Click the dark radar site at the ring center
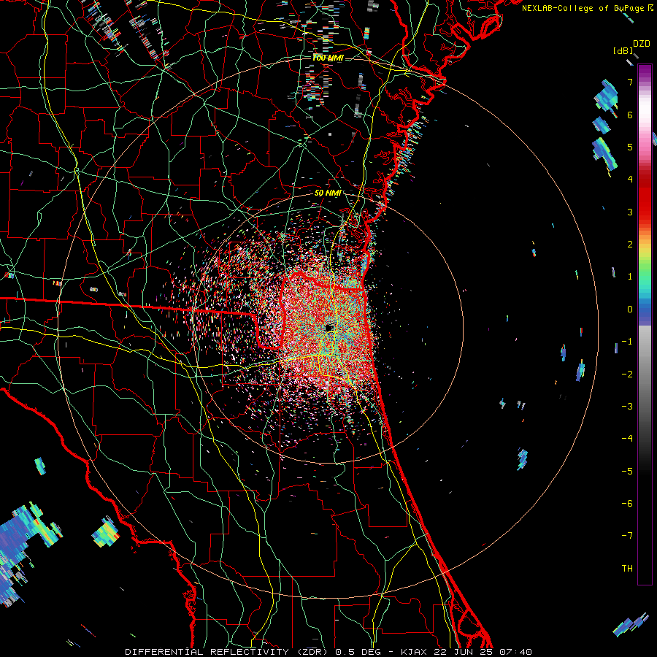Screen dimensions: 657x657 pyautogui.click(x=329, y=328)
